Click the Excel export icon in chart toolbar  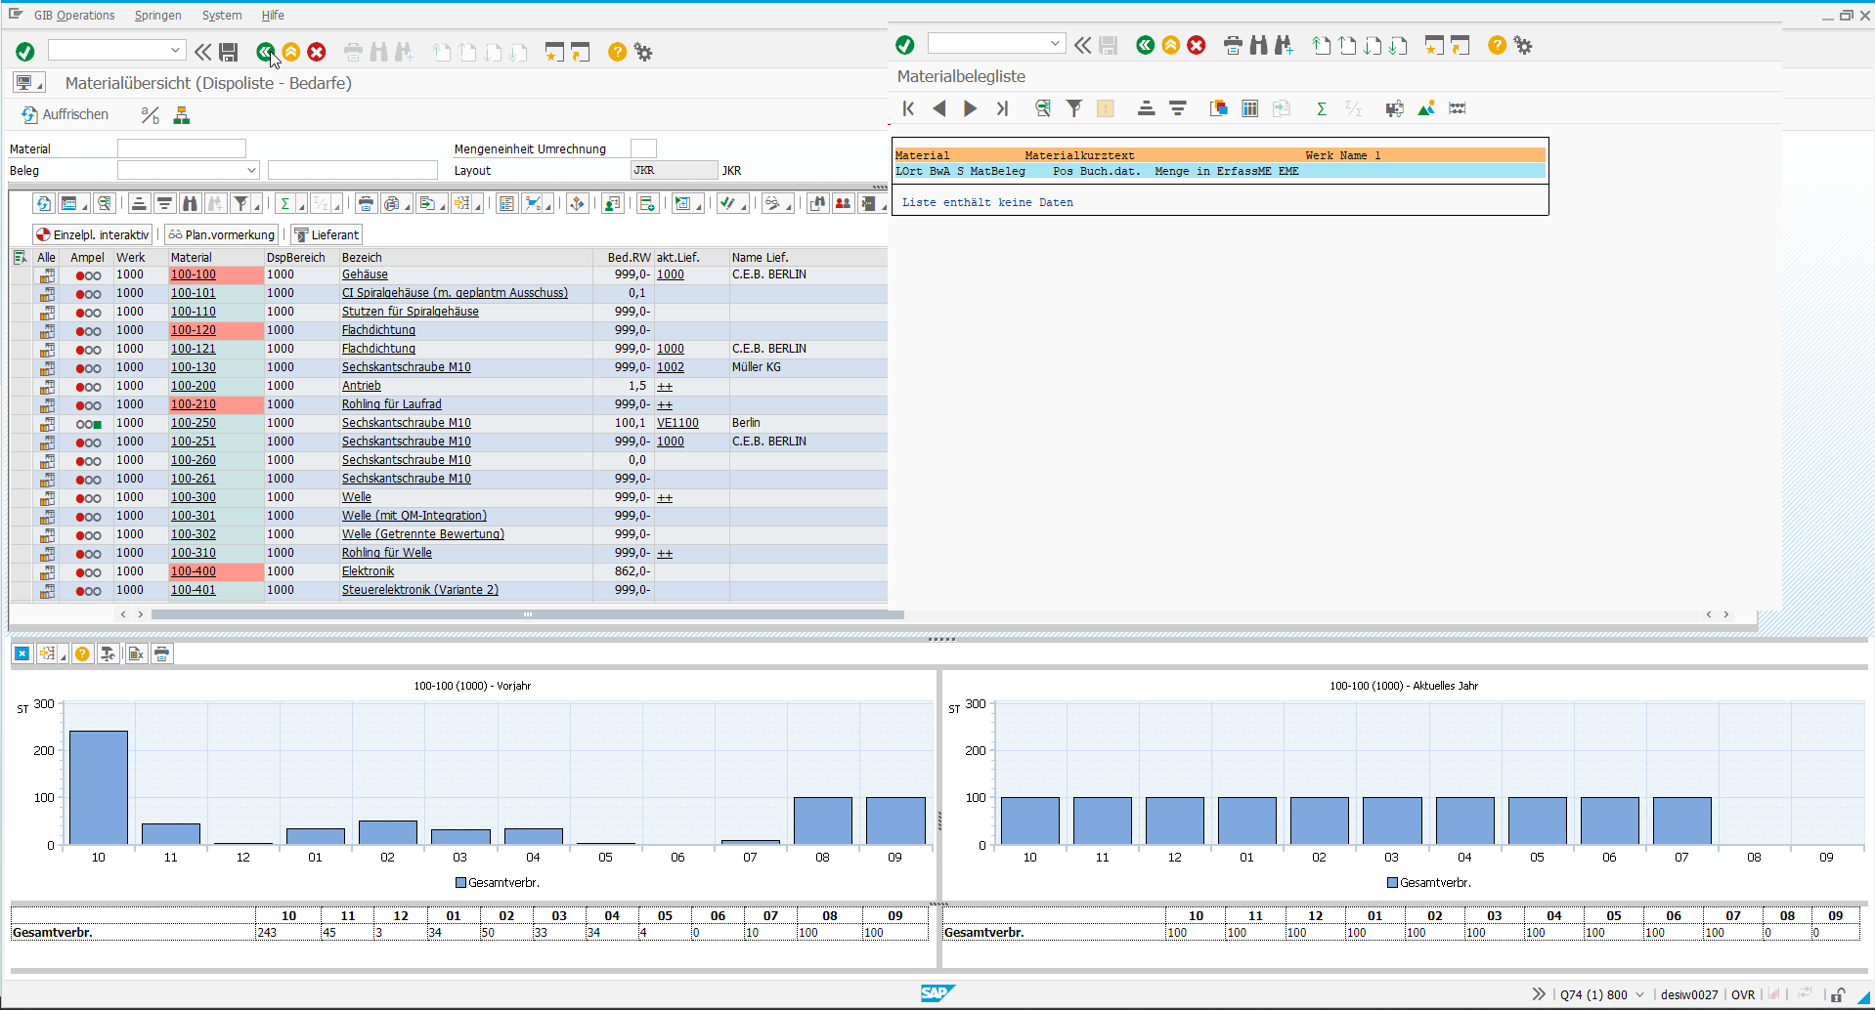pyautogui.click(x=136, y=653)
